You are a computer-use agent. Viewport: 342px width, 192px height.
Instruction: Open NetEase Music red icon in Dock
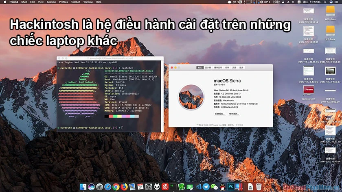tap(165, 187)
